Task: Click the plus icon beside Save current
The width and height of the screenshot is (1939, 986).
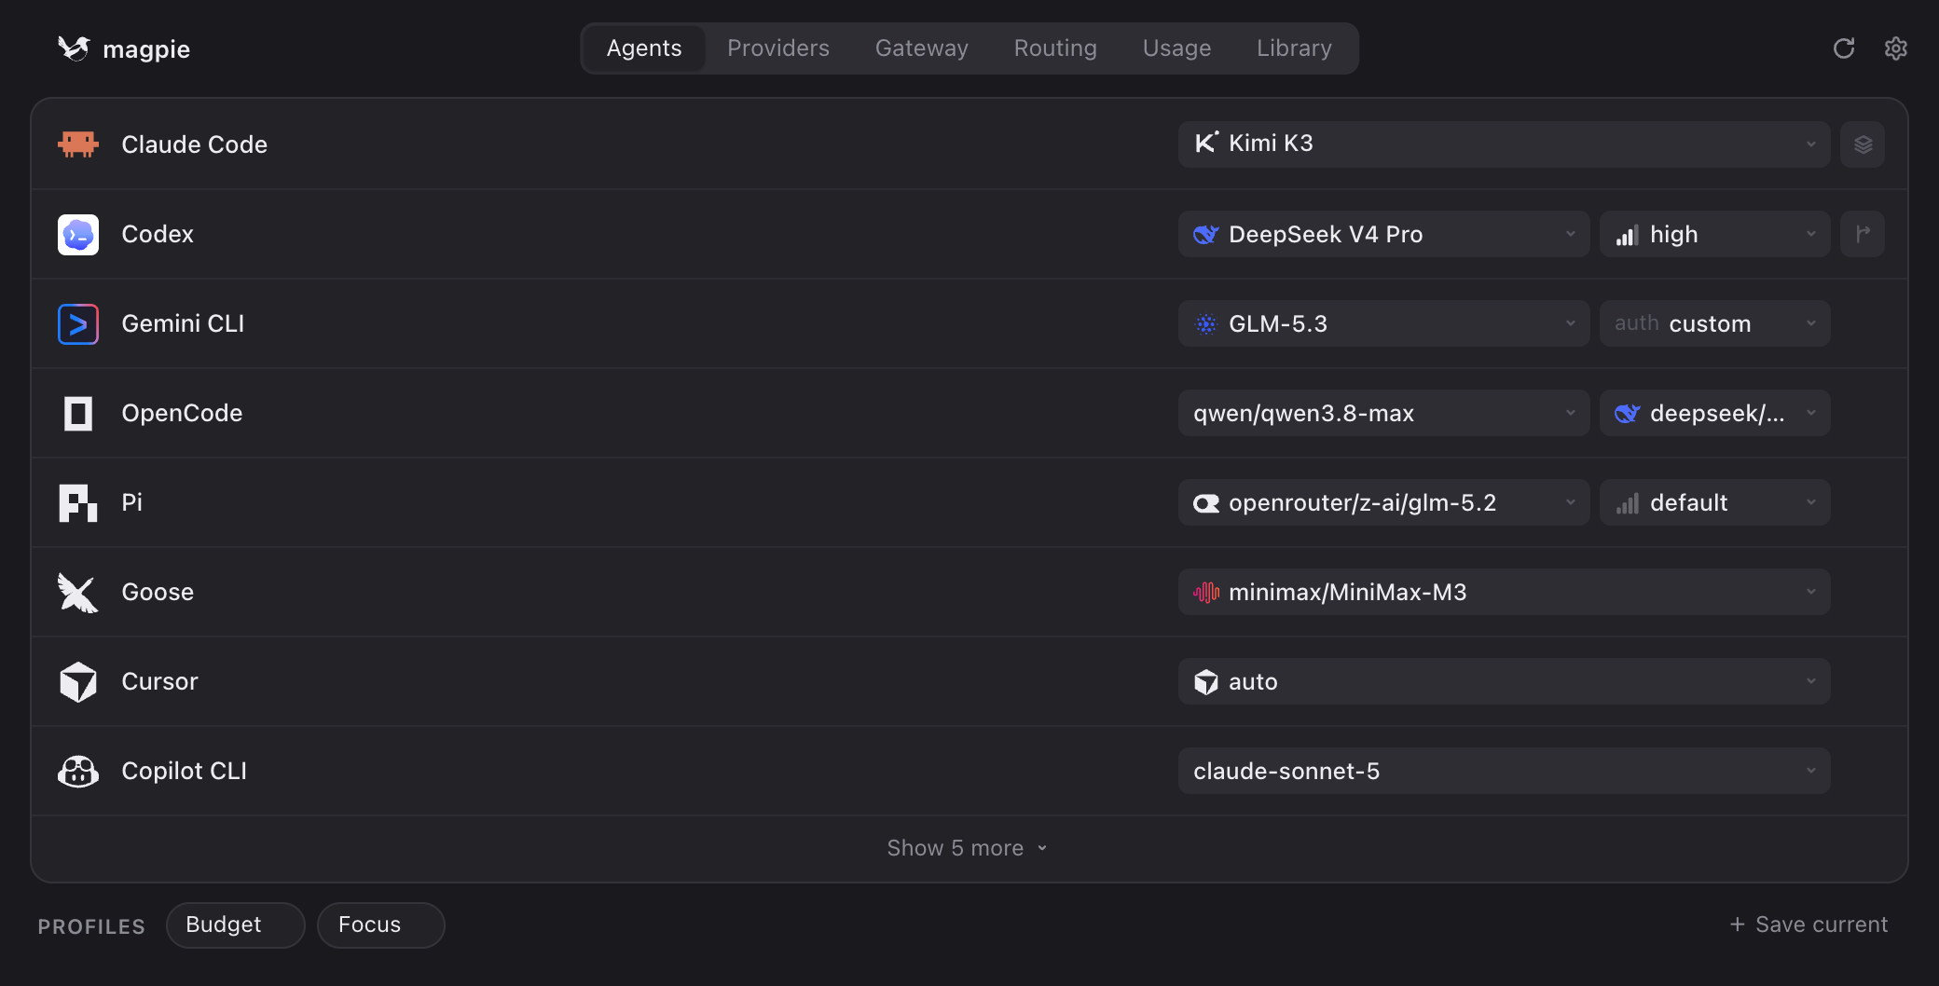Action: (1738, 924)
